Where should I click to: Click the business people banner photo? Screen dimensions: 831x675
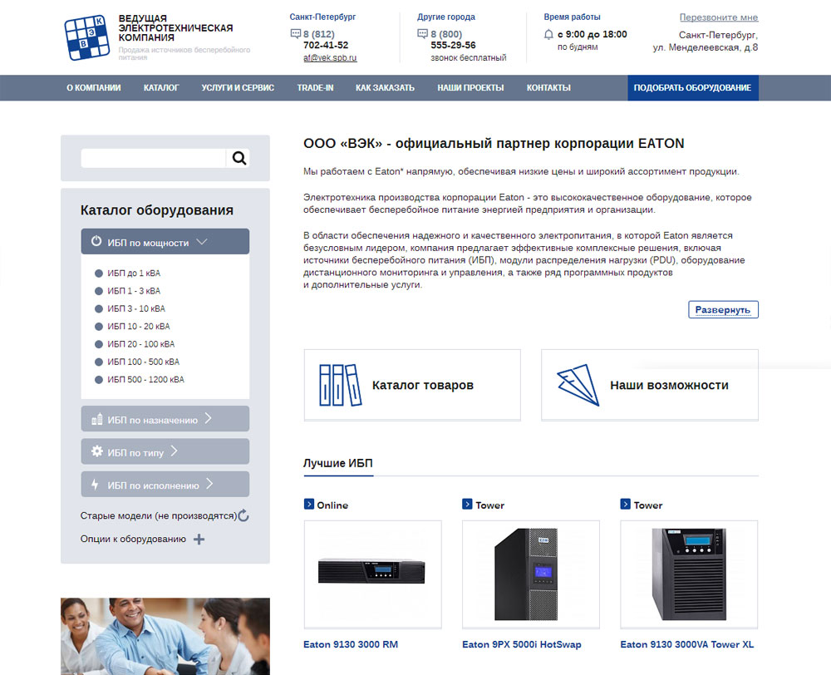click(x=165, y=636)
